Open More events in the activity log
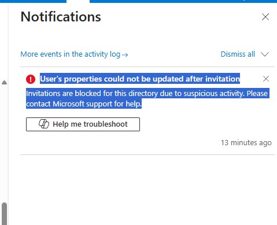 74,54
